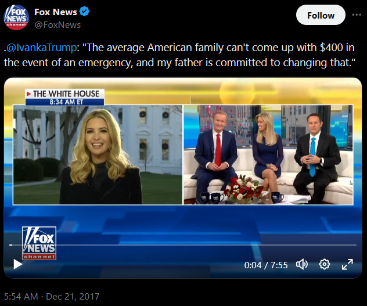Seek along the video progress bar
This screenshot has width=367, height=306.
coord(183,245)
